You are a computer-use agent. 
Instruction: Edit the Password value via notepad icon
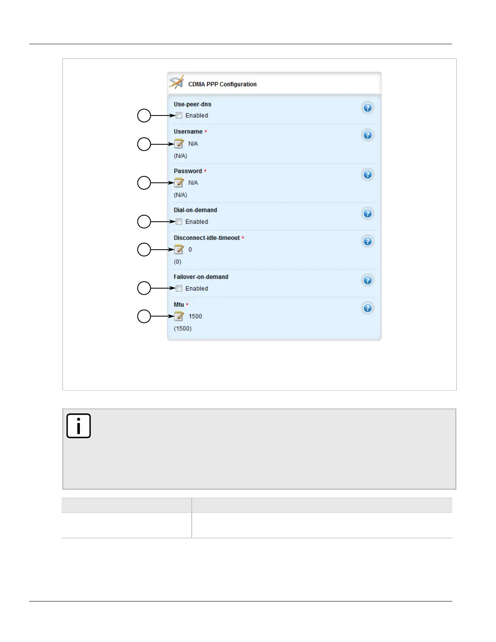click(179, 183)
